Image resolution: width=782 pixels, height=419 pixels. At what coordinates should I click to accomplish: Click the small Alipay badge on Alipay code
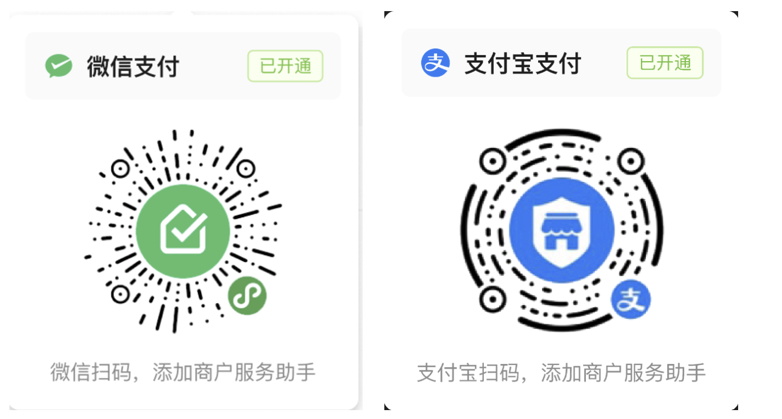click(x=631, y=300)
